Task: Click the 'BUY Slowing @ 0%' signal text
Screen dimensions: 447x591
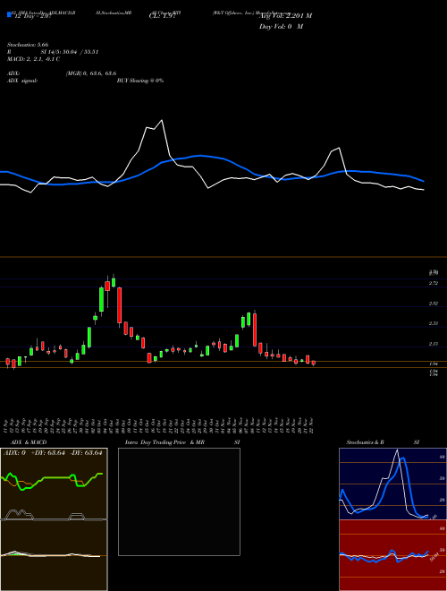Action: point(140,81)
